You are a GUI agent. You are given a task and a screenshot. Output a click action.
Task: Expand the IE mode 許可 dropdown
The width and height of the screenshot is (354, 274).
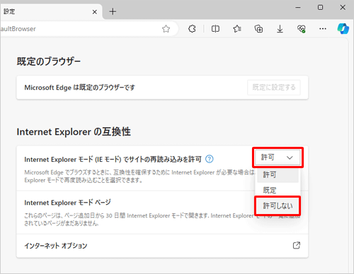click(x=278, y=157)
